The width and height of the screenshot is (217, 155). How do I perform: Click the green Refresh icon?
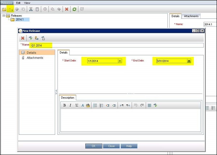point(74,9)
